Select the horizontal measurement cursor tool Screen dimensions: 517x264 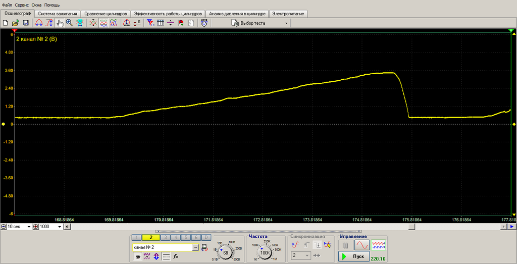point(39,23)
